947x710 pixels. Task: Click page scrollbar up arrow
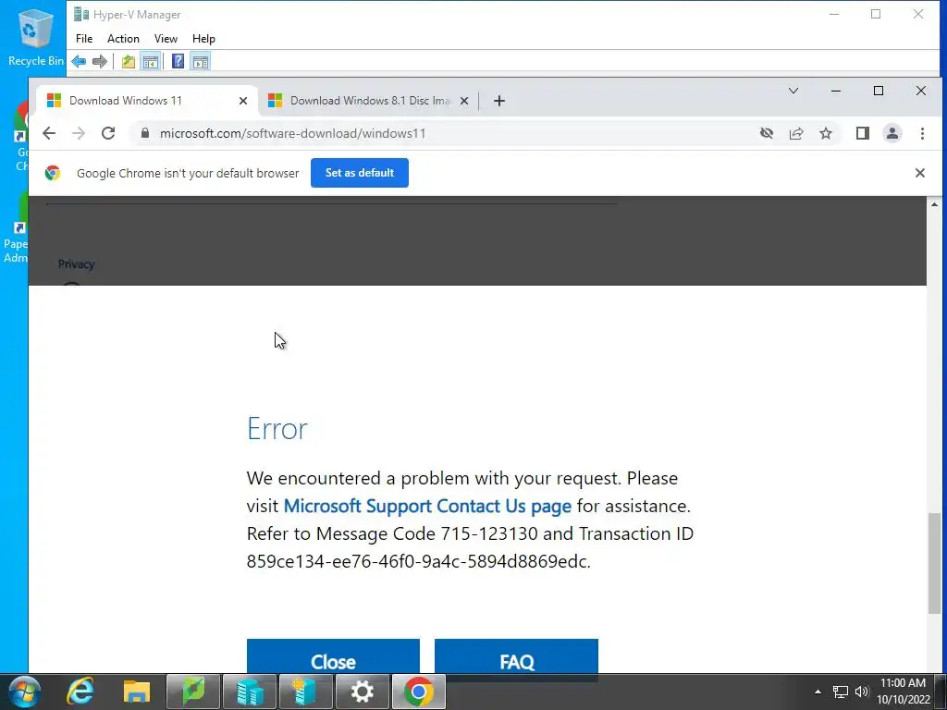click(934, 204)
